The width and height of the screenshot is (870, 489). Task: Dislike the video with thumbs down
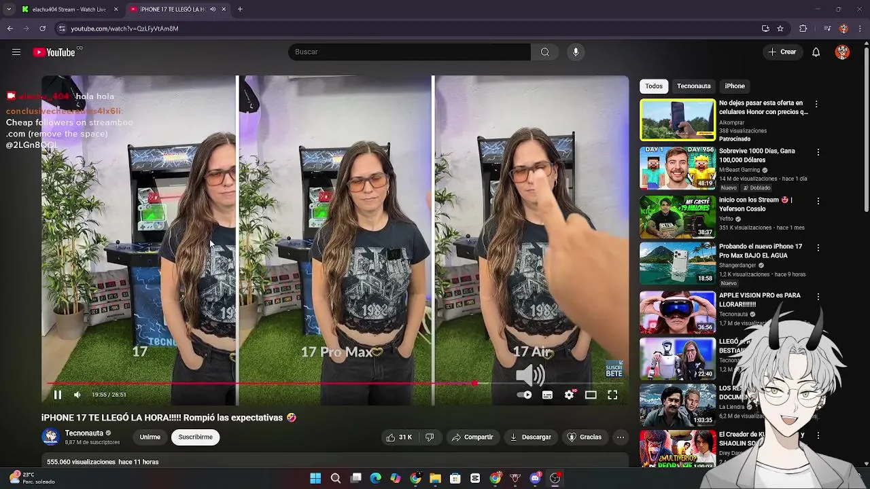tap(430, 437)
